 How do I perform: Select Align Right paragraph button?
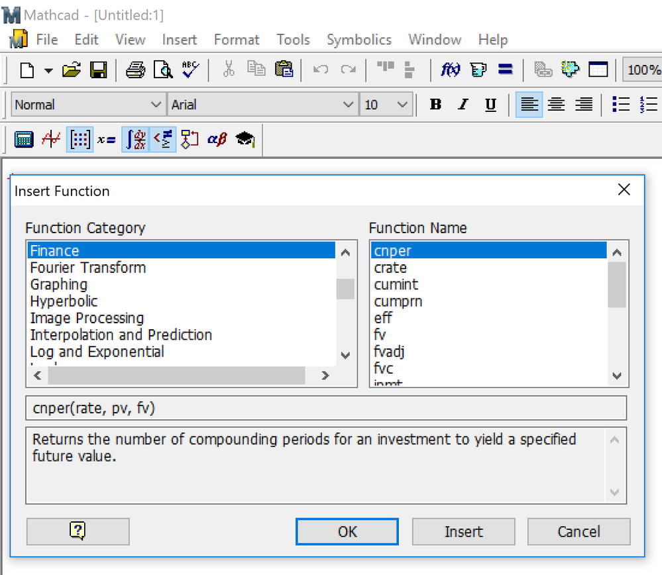(x=584, y=104)
